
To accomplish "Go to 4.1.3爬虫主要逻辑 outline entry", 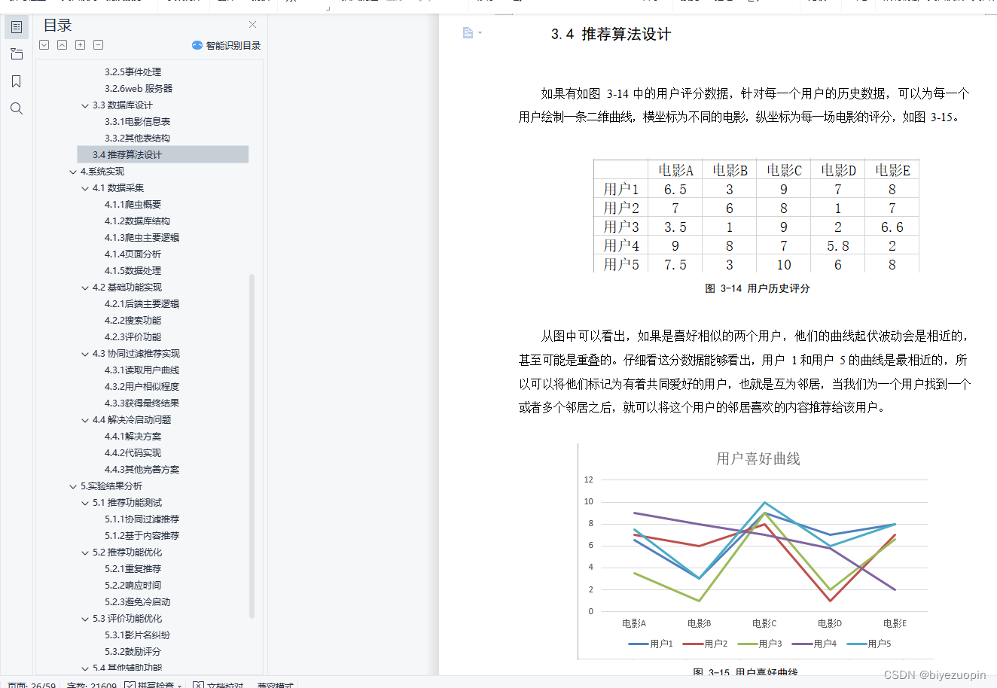I will click(142, 238).
